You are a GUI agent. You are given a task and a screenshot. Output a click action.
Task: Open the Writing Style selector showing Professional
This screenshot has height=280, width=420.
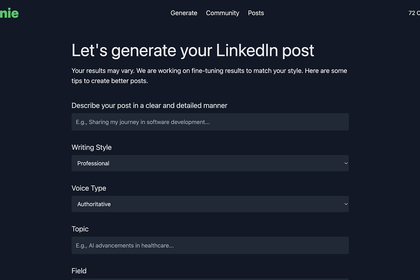[210, 163]
